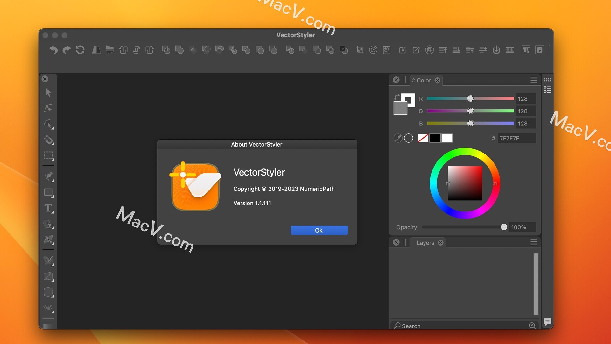Expand the Color tab size chevron
611x344 pixels.
(413, 80)
